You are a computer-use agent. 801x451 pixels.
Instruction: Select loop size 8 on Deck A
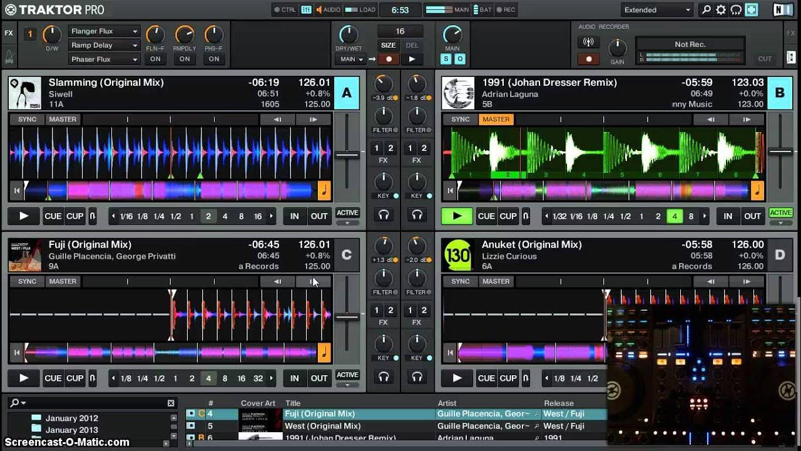coord(241,216)
